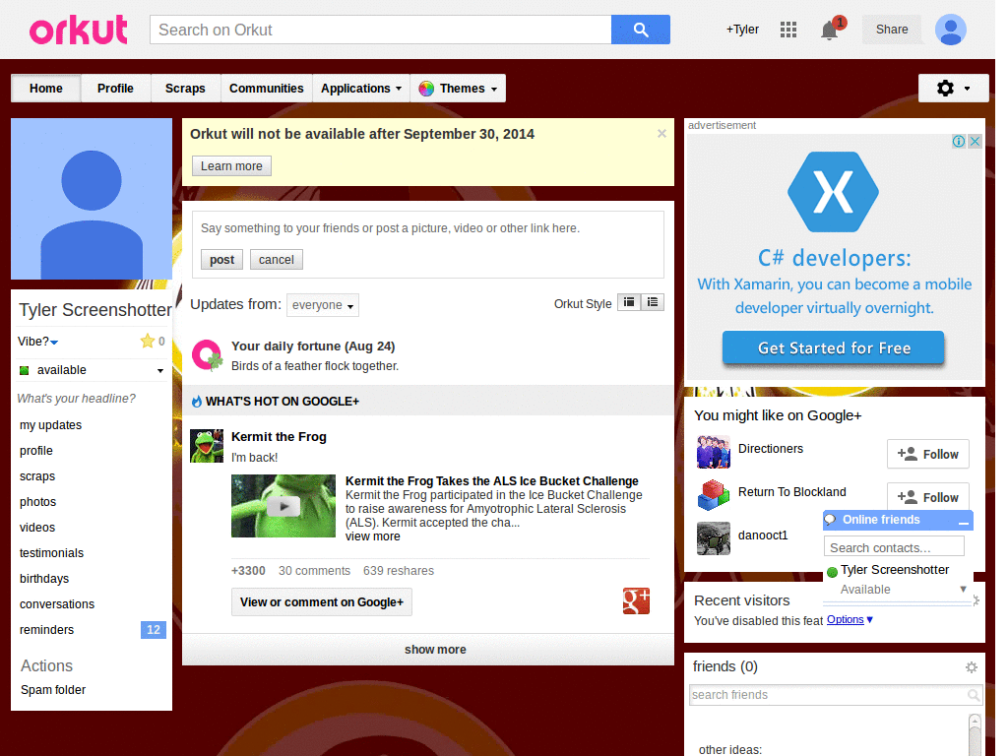This screenshot has width=1008, height=756.
Task: Close the Xamarin advertisement
Action: [x=975, y=142]
